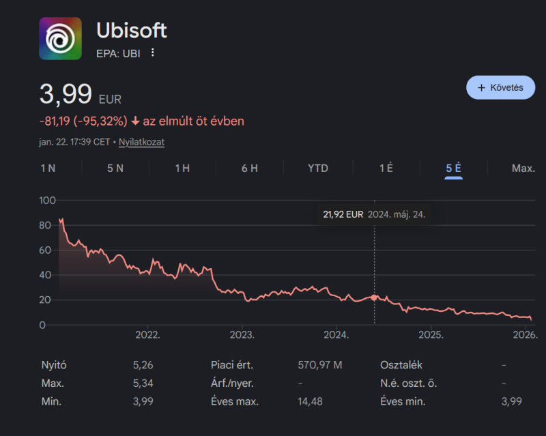546x436 pixels.
Task: Select the 1 H time range tab
Action: point(182,169)
